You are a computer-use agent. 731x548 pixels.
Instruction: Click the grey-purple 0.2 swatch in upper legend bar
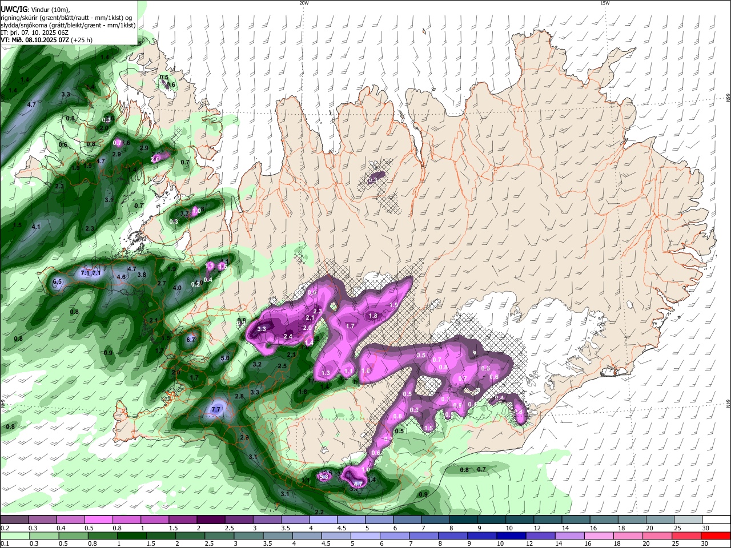point(15,519)
